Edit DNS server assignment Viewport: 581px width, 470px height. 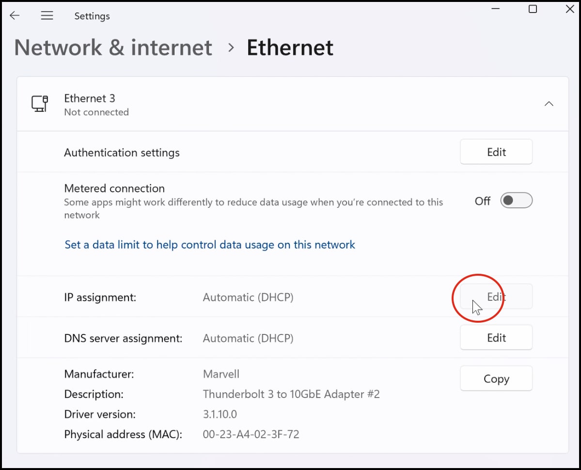(496, 338)
